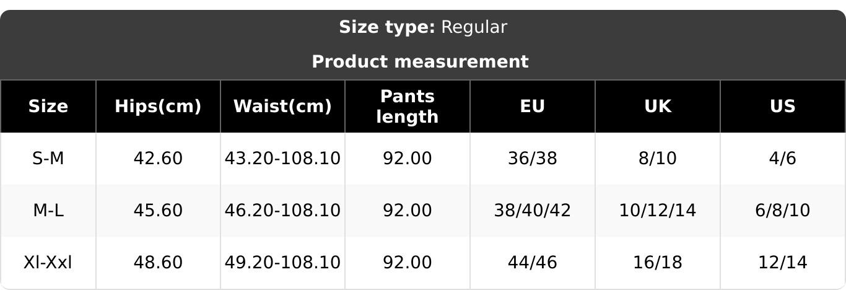This screenshot has height=290, width=846.
Task: Click the Pants length column header
Action: (407, 107)
